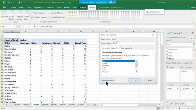Switch to the Formulas ribbon tab
This screenshot has width=196, height=110.
coord(50,7)
